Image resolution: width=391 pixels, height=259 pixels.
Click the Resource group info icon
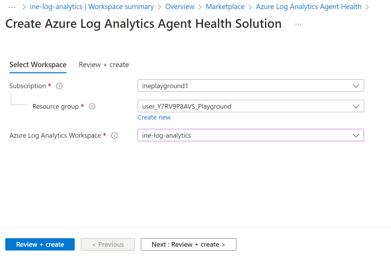pyautogui.click(x=92, y=107)
